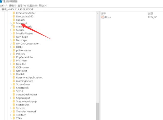The image size is (163, 120).
Task: Select the SmartLook key label
Action: coord(22,88)
